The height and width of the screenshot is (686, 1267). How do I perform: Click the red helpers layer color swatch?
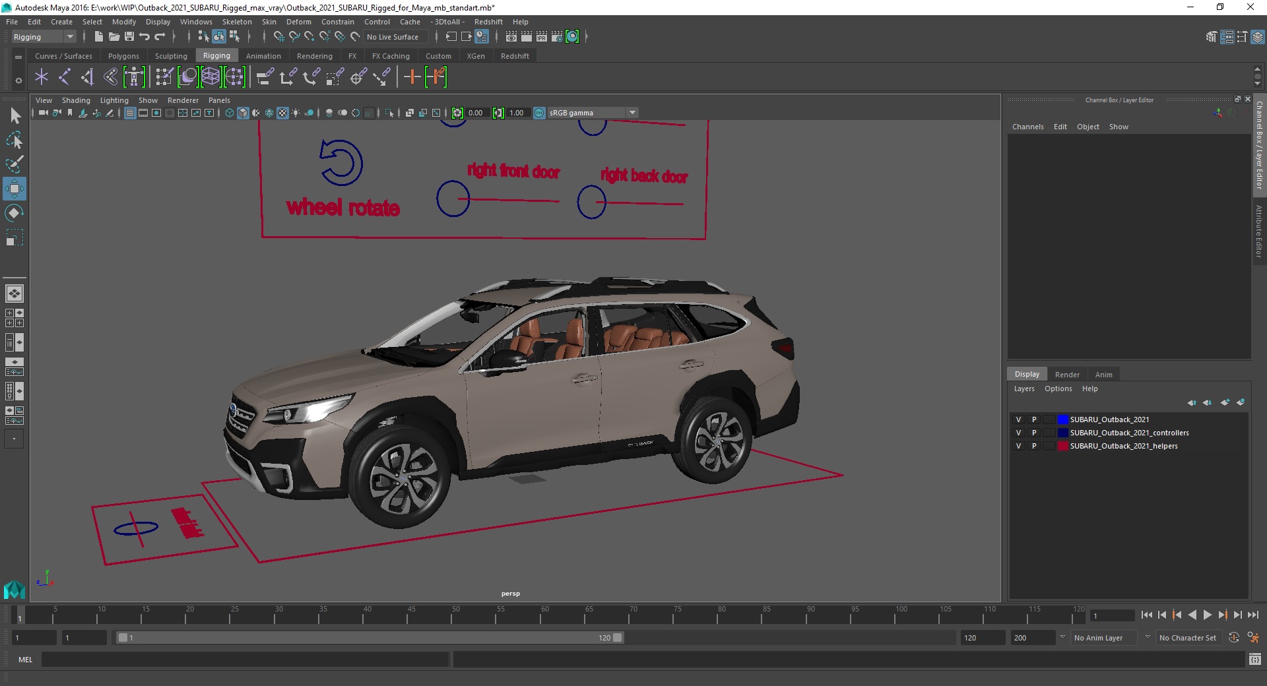1062,446
